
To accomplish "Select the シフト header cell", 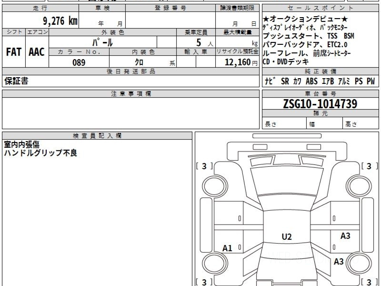I will (x=14, y=32).
